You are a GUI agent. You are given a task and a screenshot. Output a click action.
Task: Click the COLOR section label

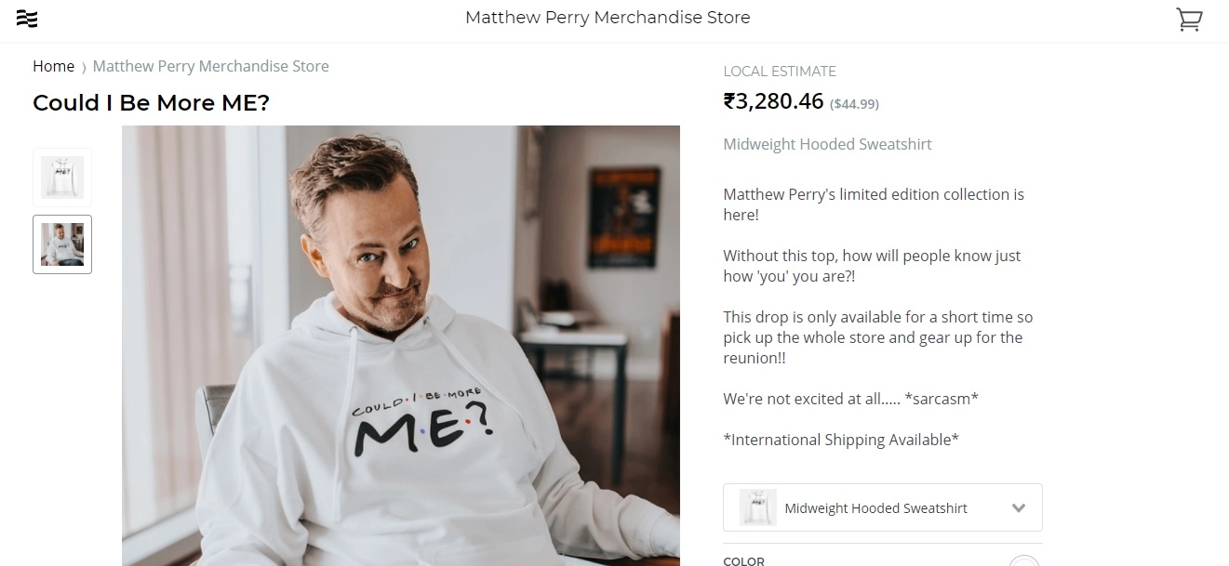(743, 561)
